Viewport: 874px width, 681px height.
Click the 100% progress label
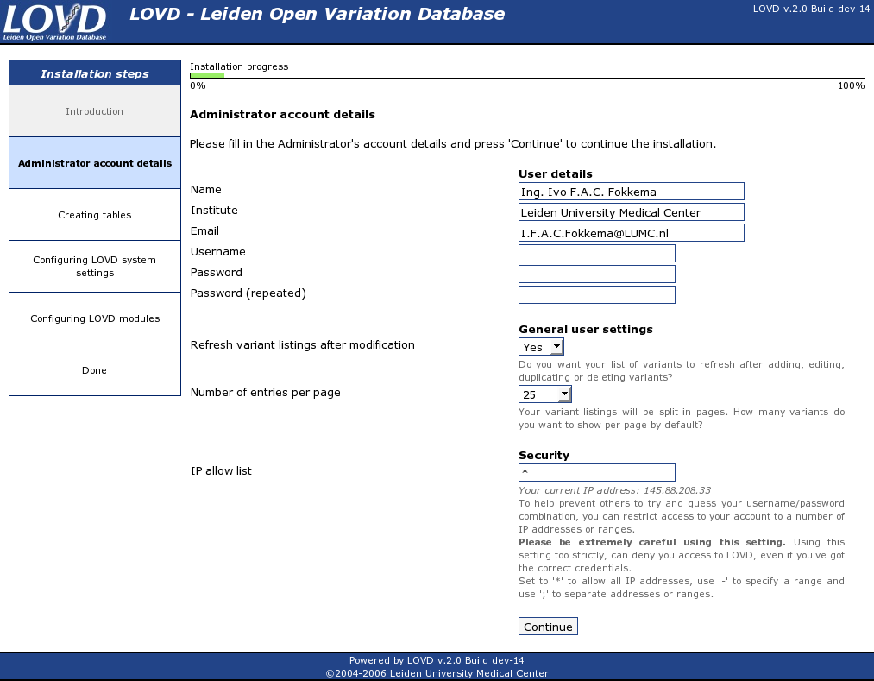[x=852, y=85]
